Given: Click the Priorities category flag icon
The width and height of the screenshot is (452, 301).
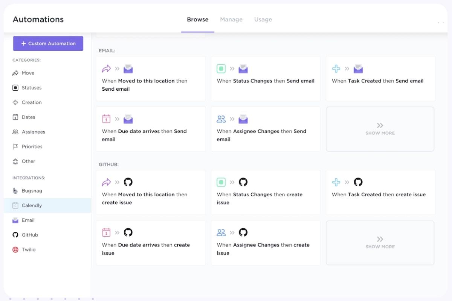Looking at the screenshot, I should [15, 146].
